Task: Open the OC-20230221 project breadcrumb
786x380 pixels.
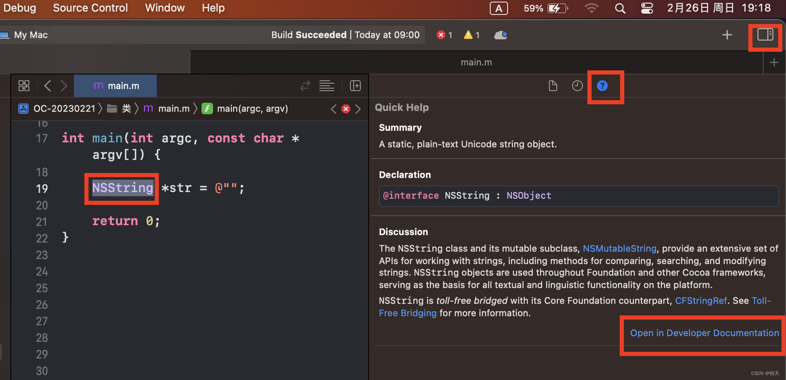Action: point(57,109)
